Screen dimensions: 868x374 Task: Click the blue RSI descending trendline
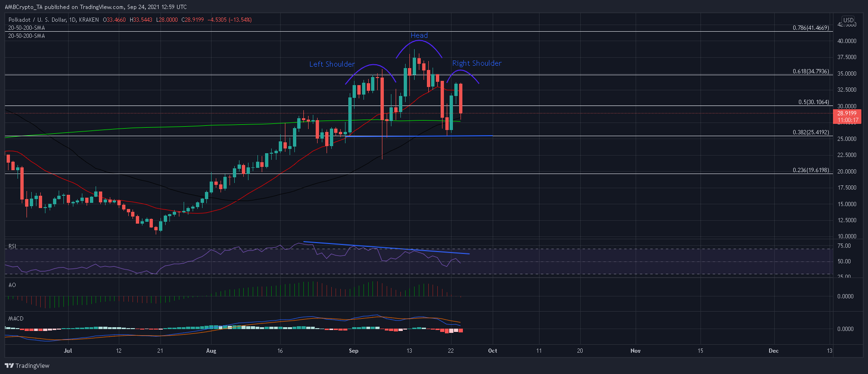coord(386,248)
